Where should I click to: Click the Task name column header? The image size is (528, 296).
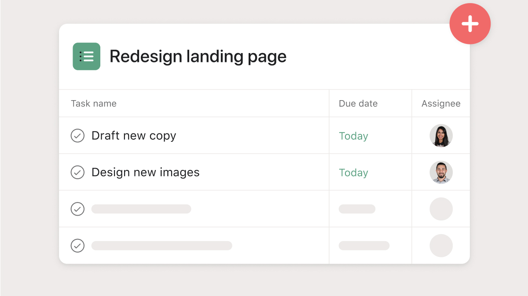click(x=94, y=104)
